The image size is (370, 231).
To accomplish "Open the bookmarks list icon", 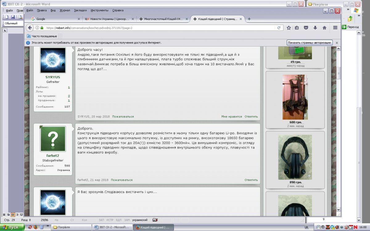I will click(297, 28).
